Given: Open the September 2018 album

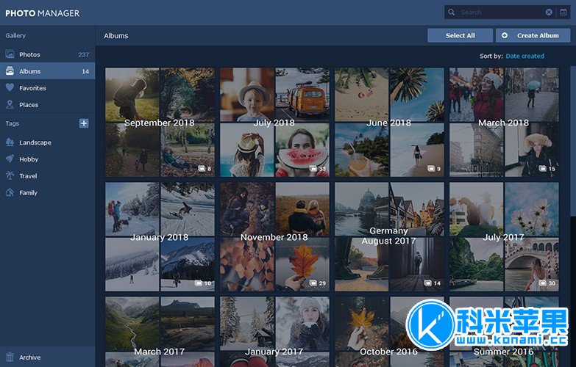Looking at the screenshot, I should [x=160, y=122].
